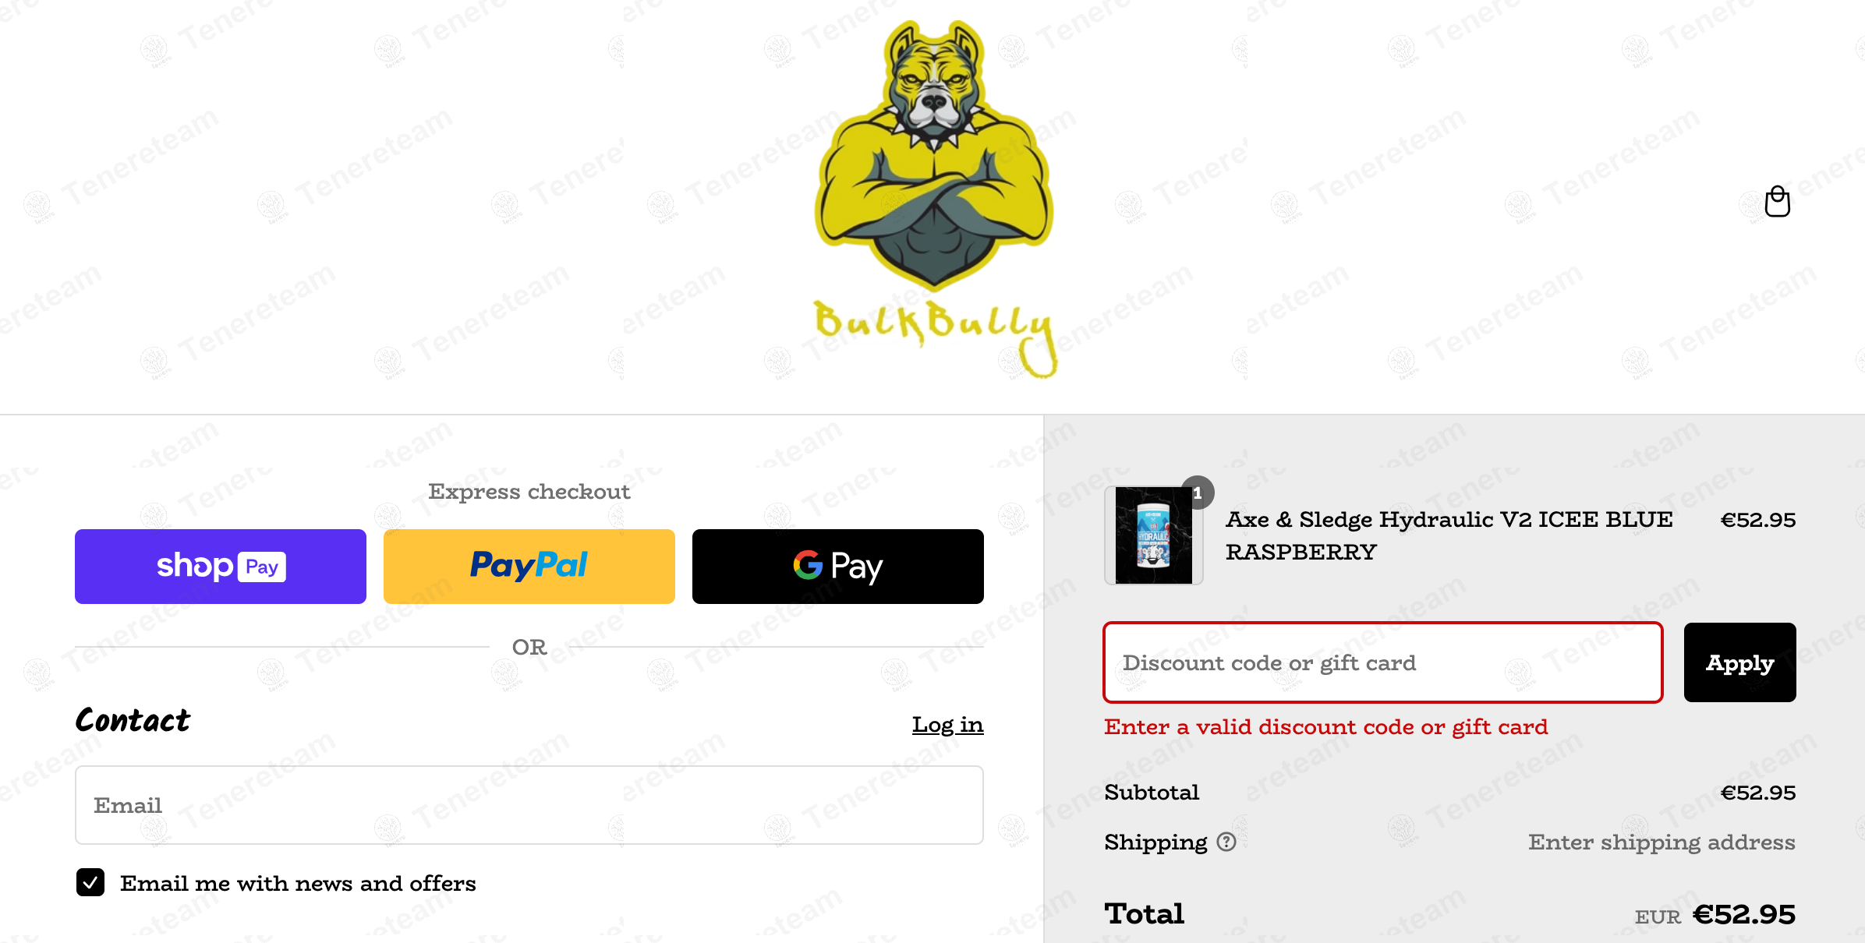Click the Shipping help question mark icon
The width and height of the screenshot is (1865, 943).
tap(1226, 842)
